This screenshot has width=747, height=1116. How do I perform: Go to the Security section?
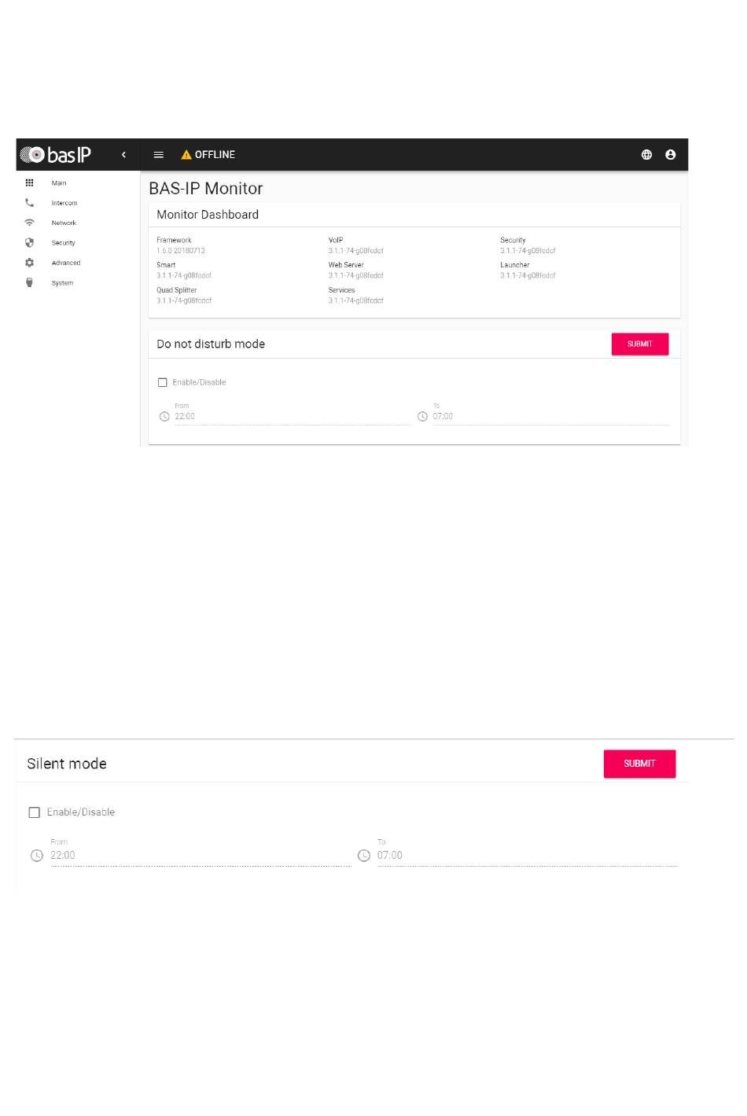(x=63, y=243)
